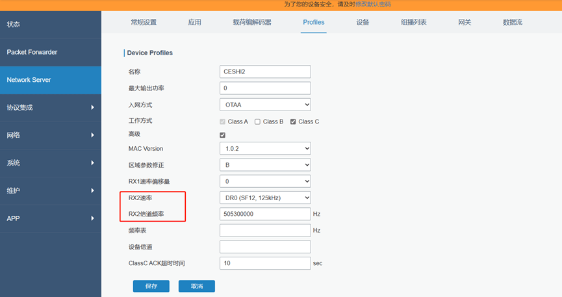Click the sec unit text
The image size is (562, 297).
[318, 263]
